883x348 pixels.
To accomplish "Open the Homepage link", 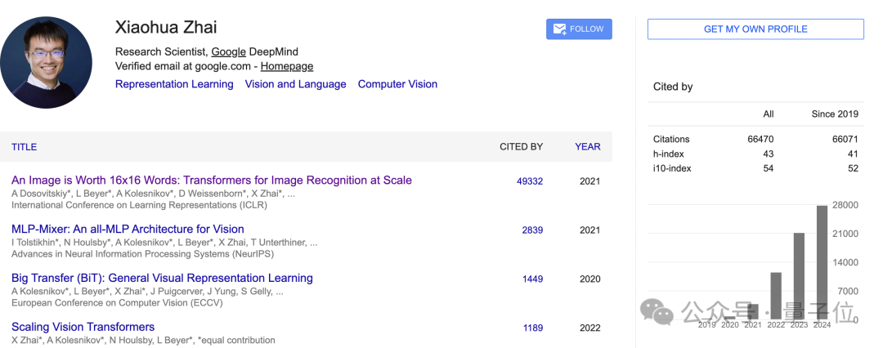I will pos(287,66).
